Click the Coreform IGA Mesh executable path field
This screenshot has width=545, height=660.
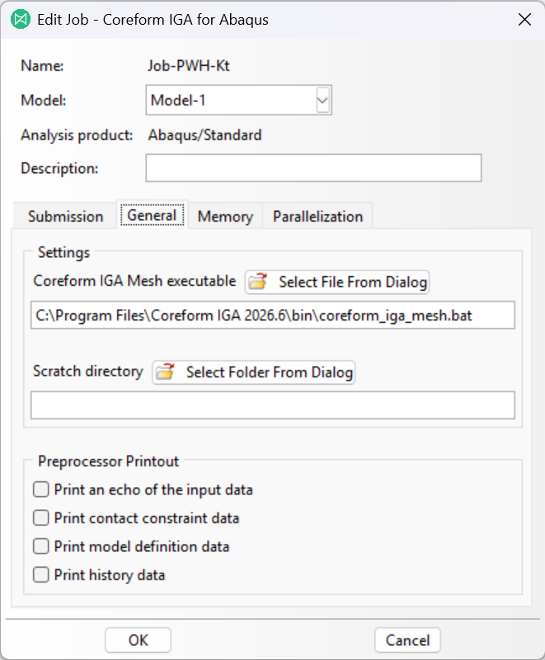272,316
